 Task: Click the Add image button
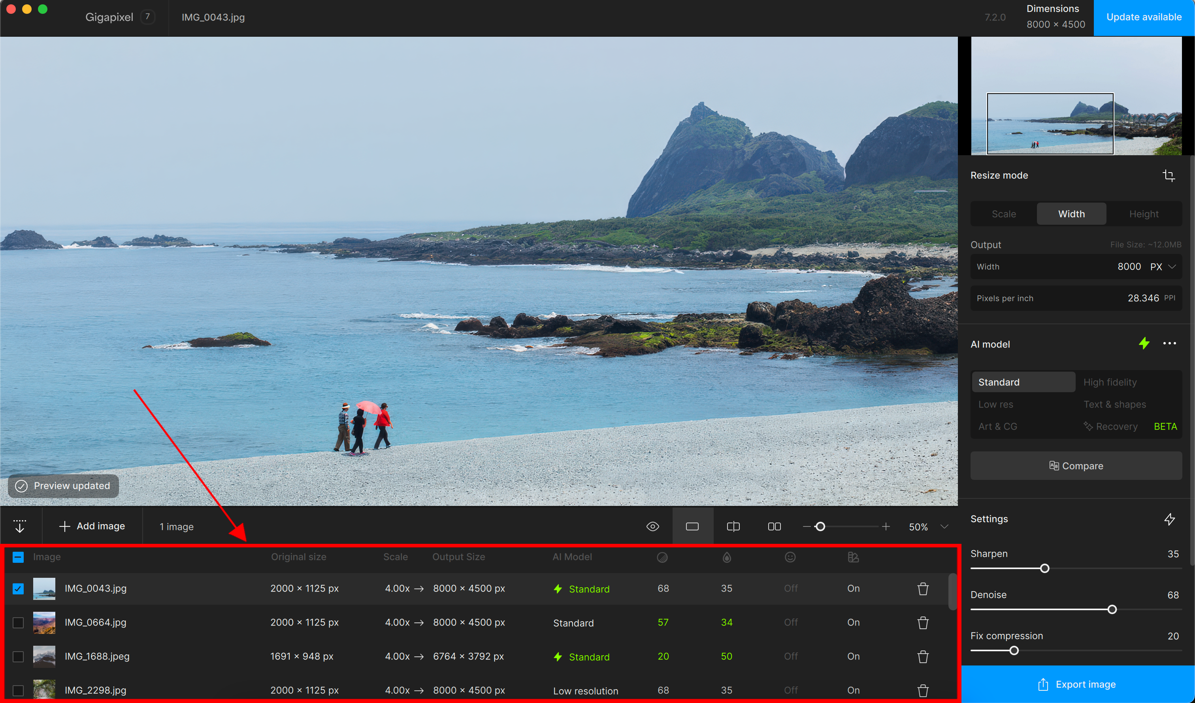tap(92, 526)
